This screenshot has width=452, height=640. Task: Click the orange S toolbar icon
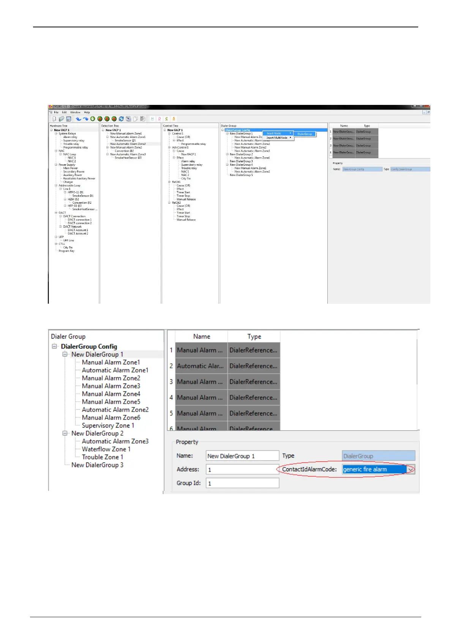point(174,119)
